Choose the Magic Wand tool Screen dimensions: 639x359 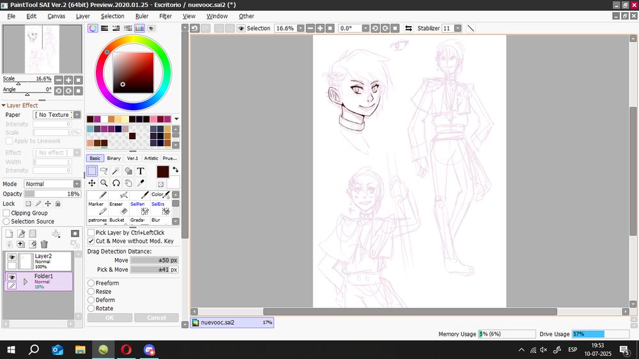pyautogui.click(x=116, y=171)
